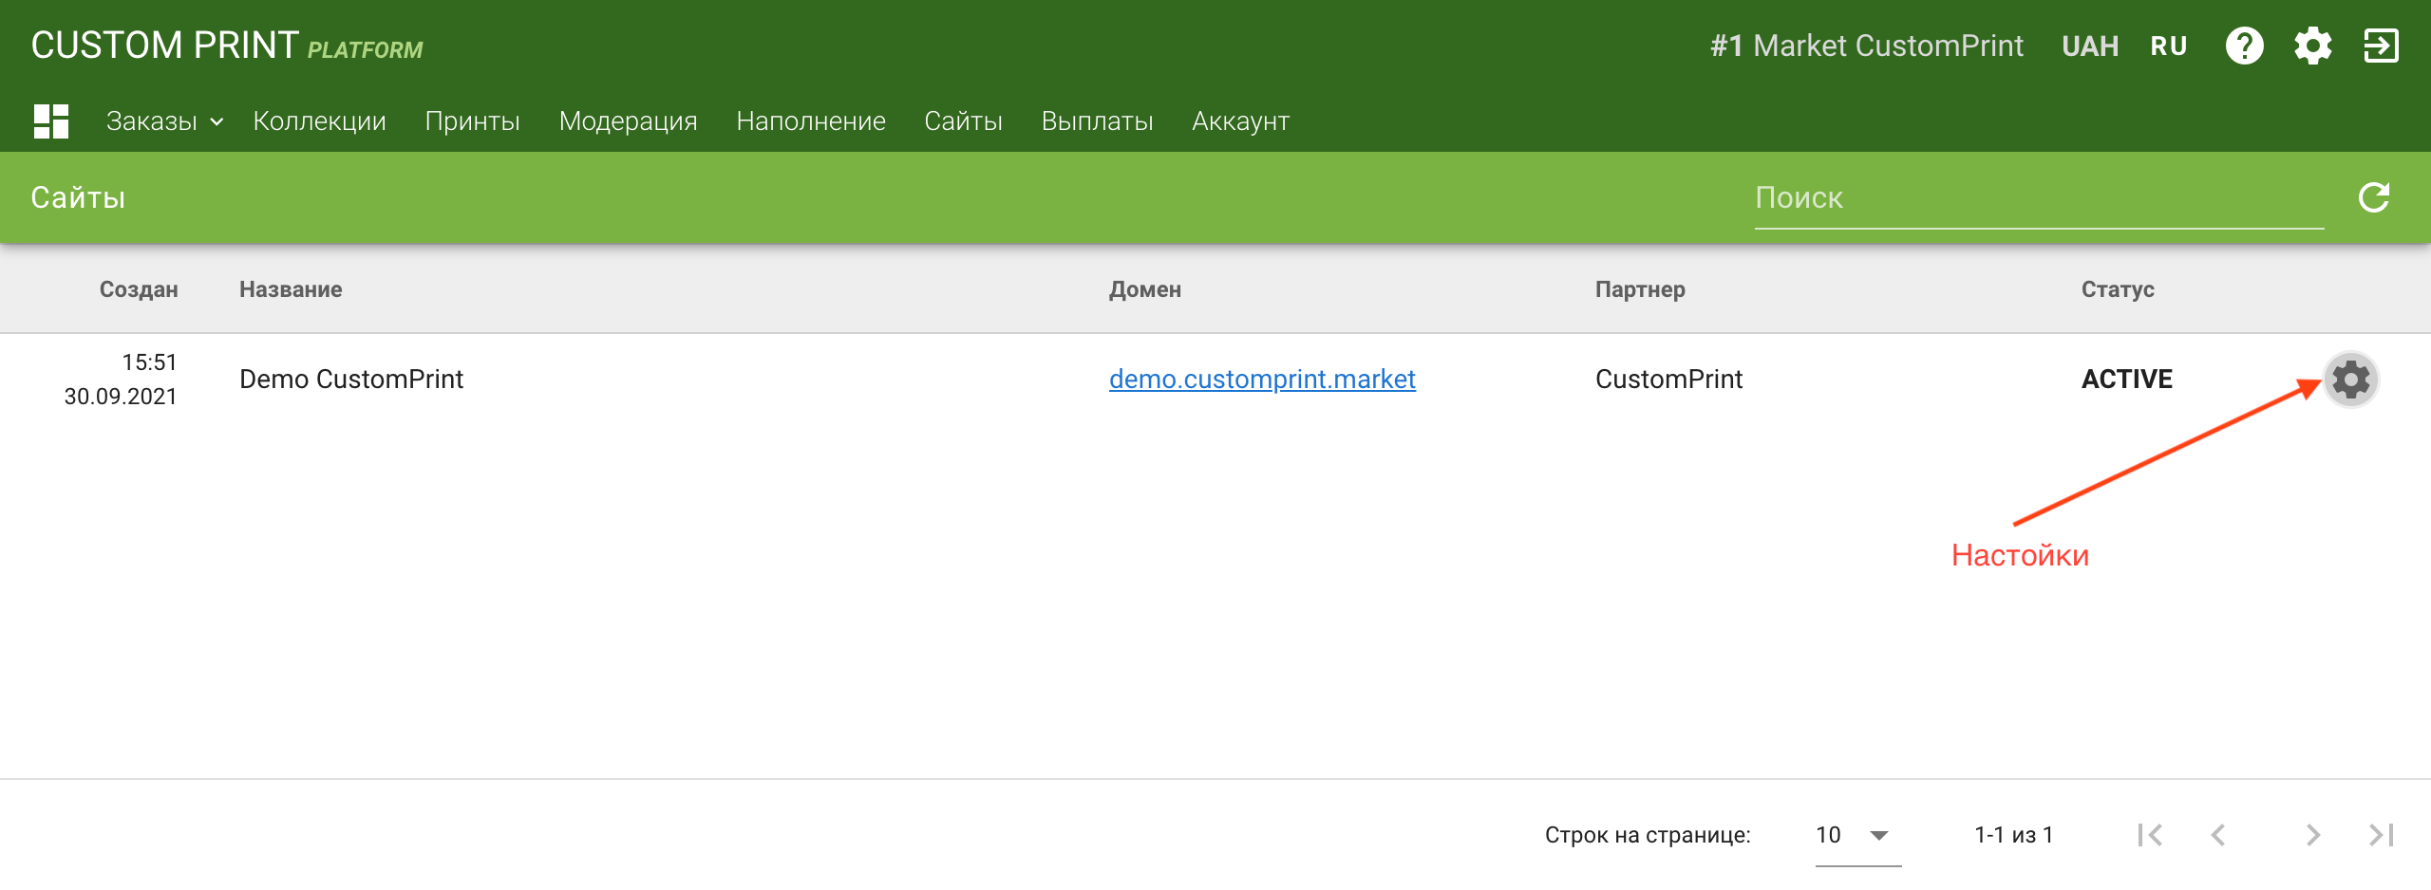Image resolution: width=2431 pixels, height=890 pixels.
Task: Click the Партнер column header
Action: tap(1640, 289)
